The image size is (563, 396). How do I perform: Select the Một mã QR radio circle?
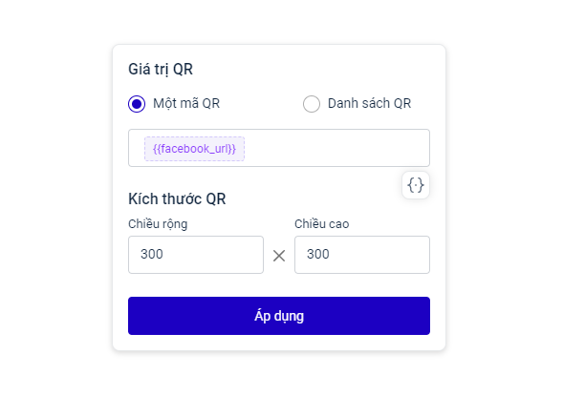[x=137, y=104]
